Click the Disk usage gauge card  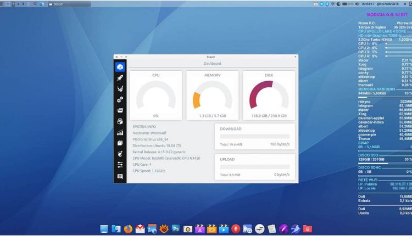(x=269, y=95)
